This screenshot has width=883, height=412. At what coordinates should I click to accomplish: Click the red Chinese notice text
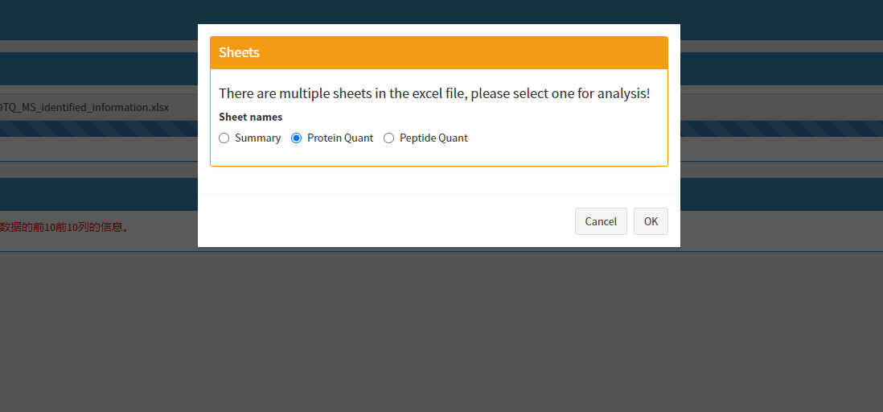(x=64, y=227)
